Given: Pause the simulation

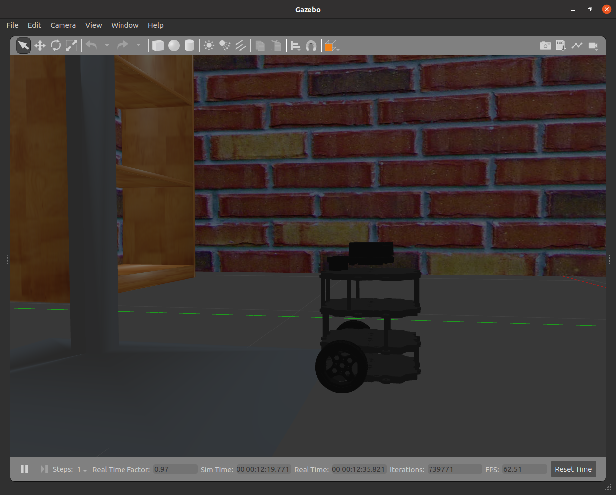Looking at the screenshot, I should coord(24,469).
